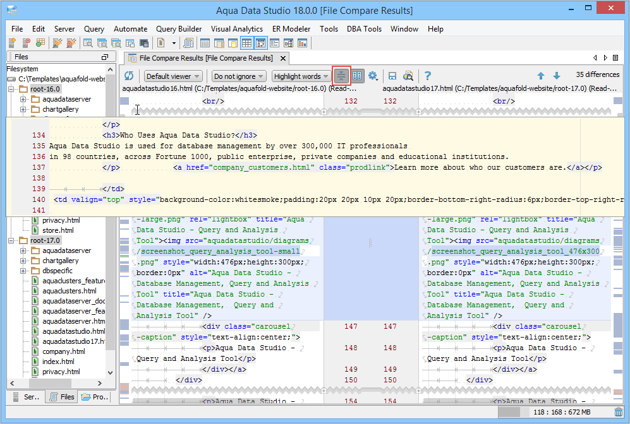Open the Highlight words dropdown button
The width and height of the screenshot is (630, 424).
(x=301, y=76)
